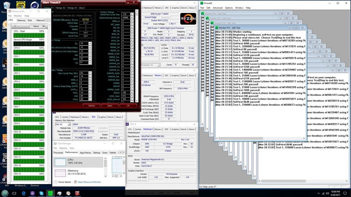
Task: Click the Validate button in Mem TweakIt
Action: 91,106
